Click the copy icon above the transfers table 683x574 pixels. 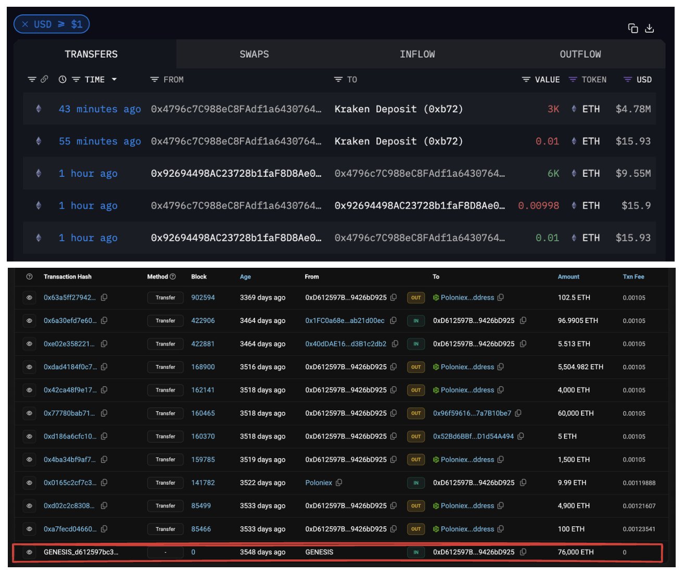pyautogui.click(x=633, y=29)
